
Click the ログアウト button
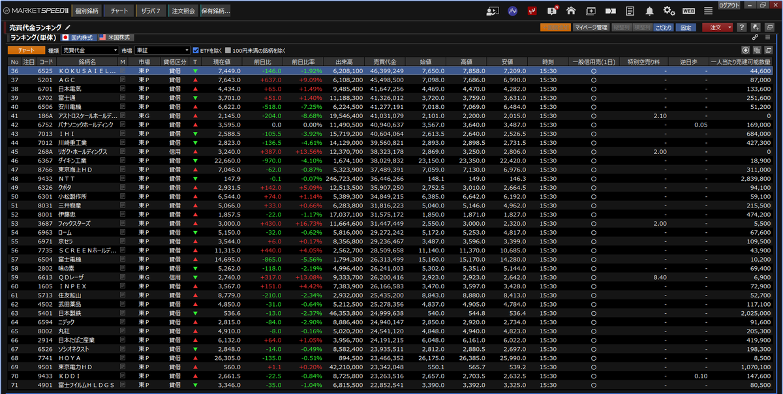(x=729, y=5)
